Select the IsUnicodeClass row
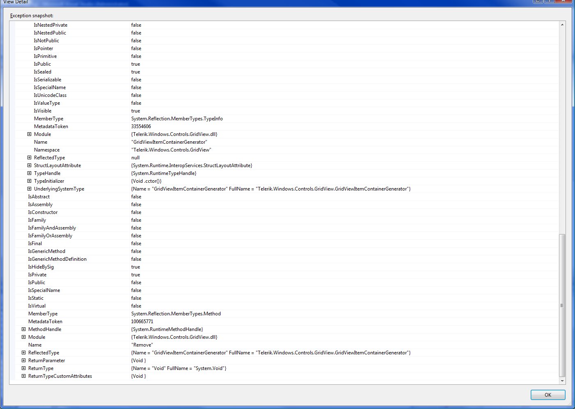This screenshot has width=575, height=409. [x=286, y=95]
